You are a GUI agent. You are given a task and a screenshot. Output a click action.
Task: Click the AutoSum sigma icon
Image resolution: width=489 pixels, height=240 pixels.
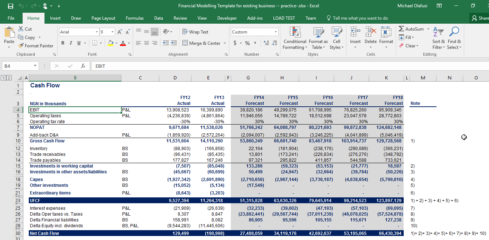click(x=401, y=29)
